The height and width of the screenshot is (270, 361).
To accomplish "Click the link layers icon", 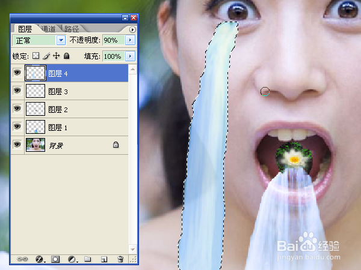I will (22, 259).
